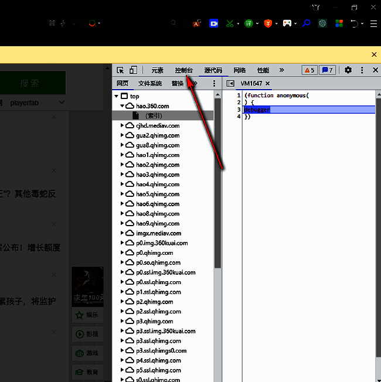Click the red warning issues counter
381x382 pixels.
click(x=309, y=70)
